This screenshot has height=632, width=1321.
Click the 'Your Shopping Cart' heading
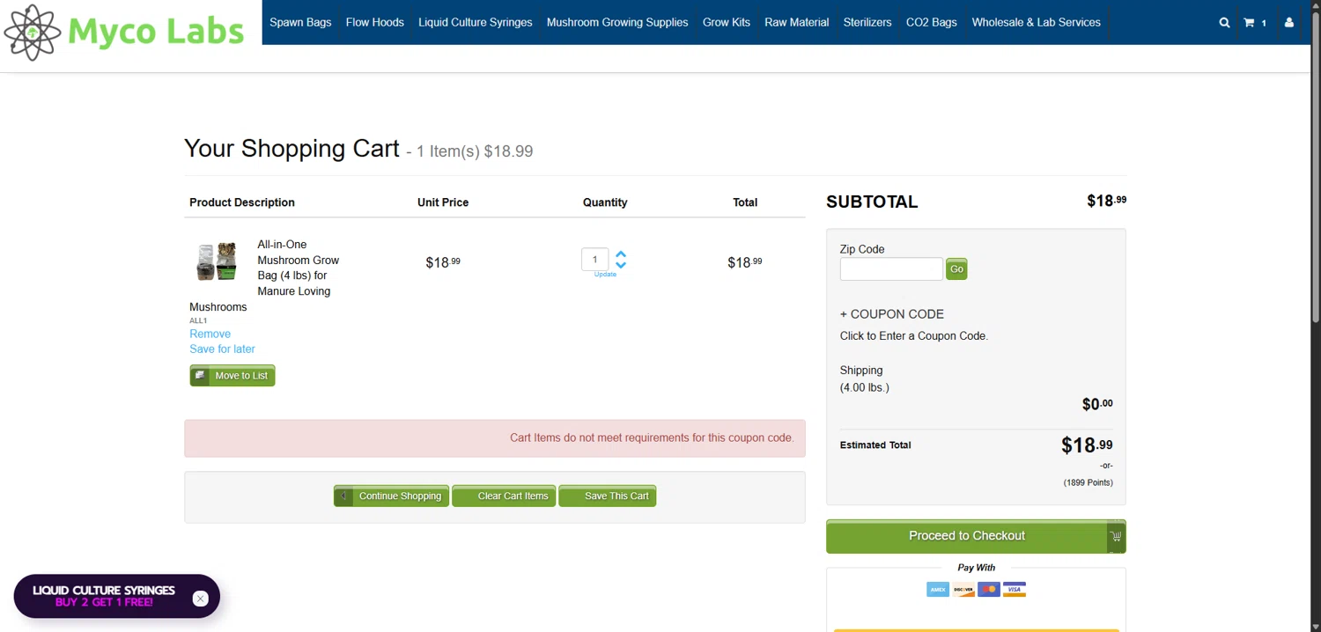point(292,148)
